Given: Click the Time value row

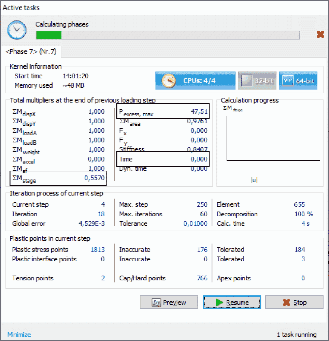Looking at the screenshot, I should [x=163, y=159].
